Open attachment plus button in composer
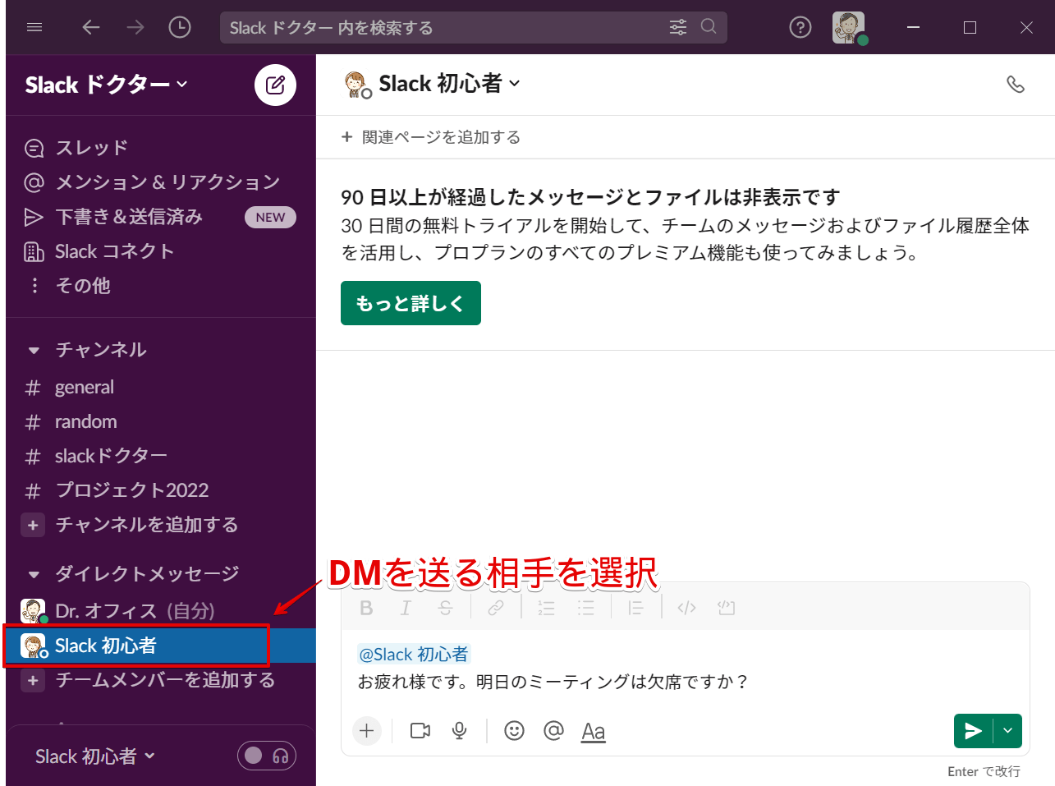 [367, 731]
